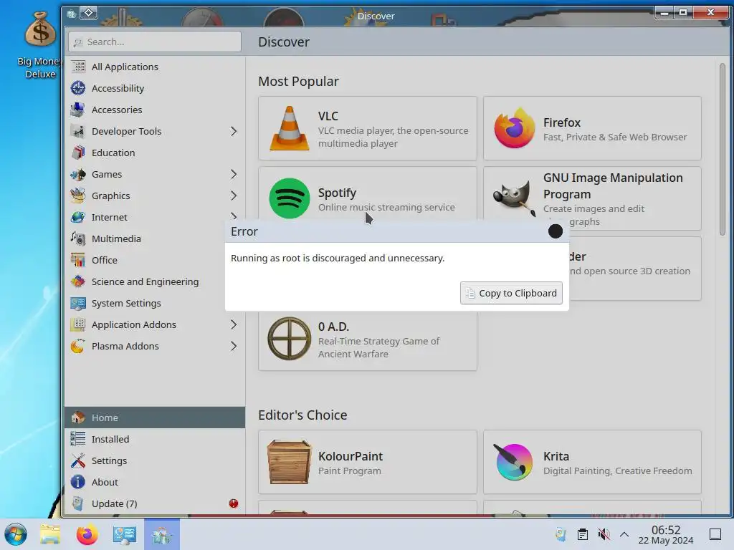Open the Spotify application title
The height and width of the screenshot is (550, 734).
coord(337,193)
